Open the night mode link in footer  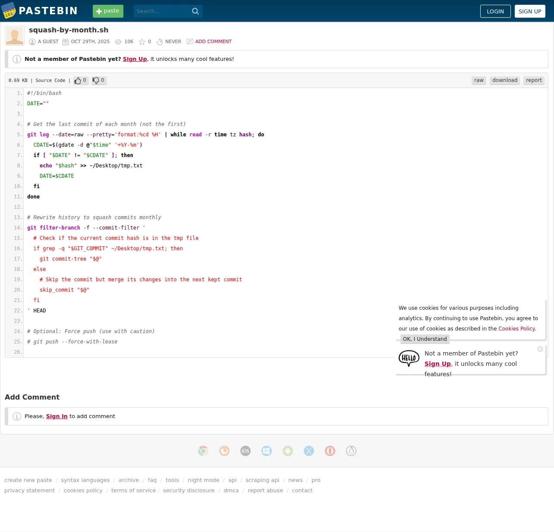click(x=204, y=480)
